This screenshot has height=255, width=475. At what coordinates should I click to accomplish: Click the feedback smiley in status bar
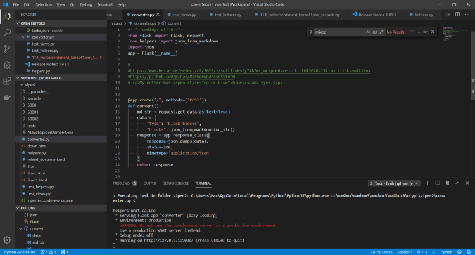pos(460,252)
